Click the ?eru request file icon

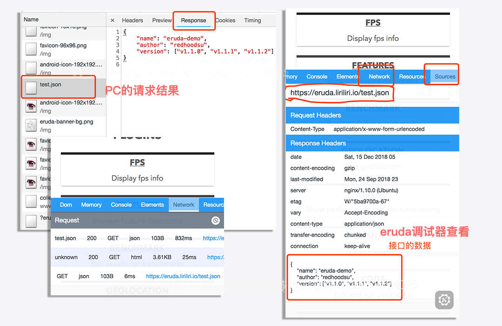[31, 221]
